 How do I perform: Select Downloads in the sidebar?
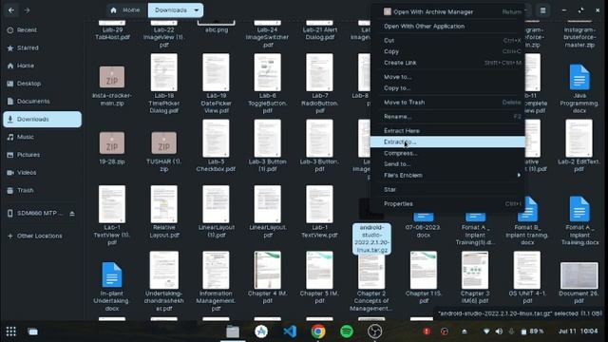(42, 119)
